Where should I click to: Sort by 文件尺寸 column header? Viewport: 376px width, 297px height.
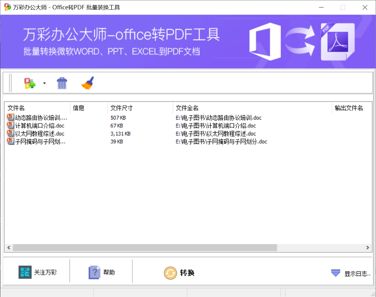coord(140,108)
